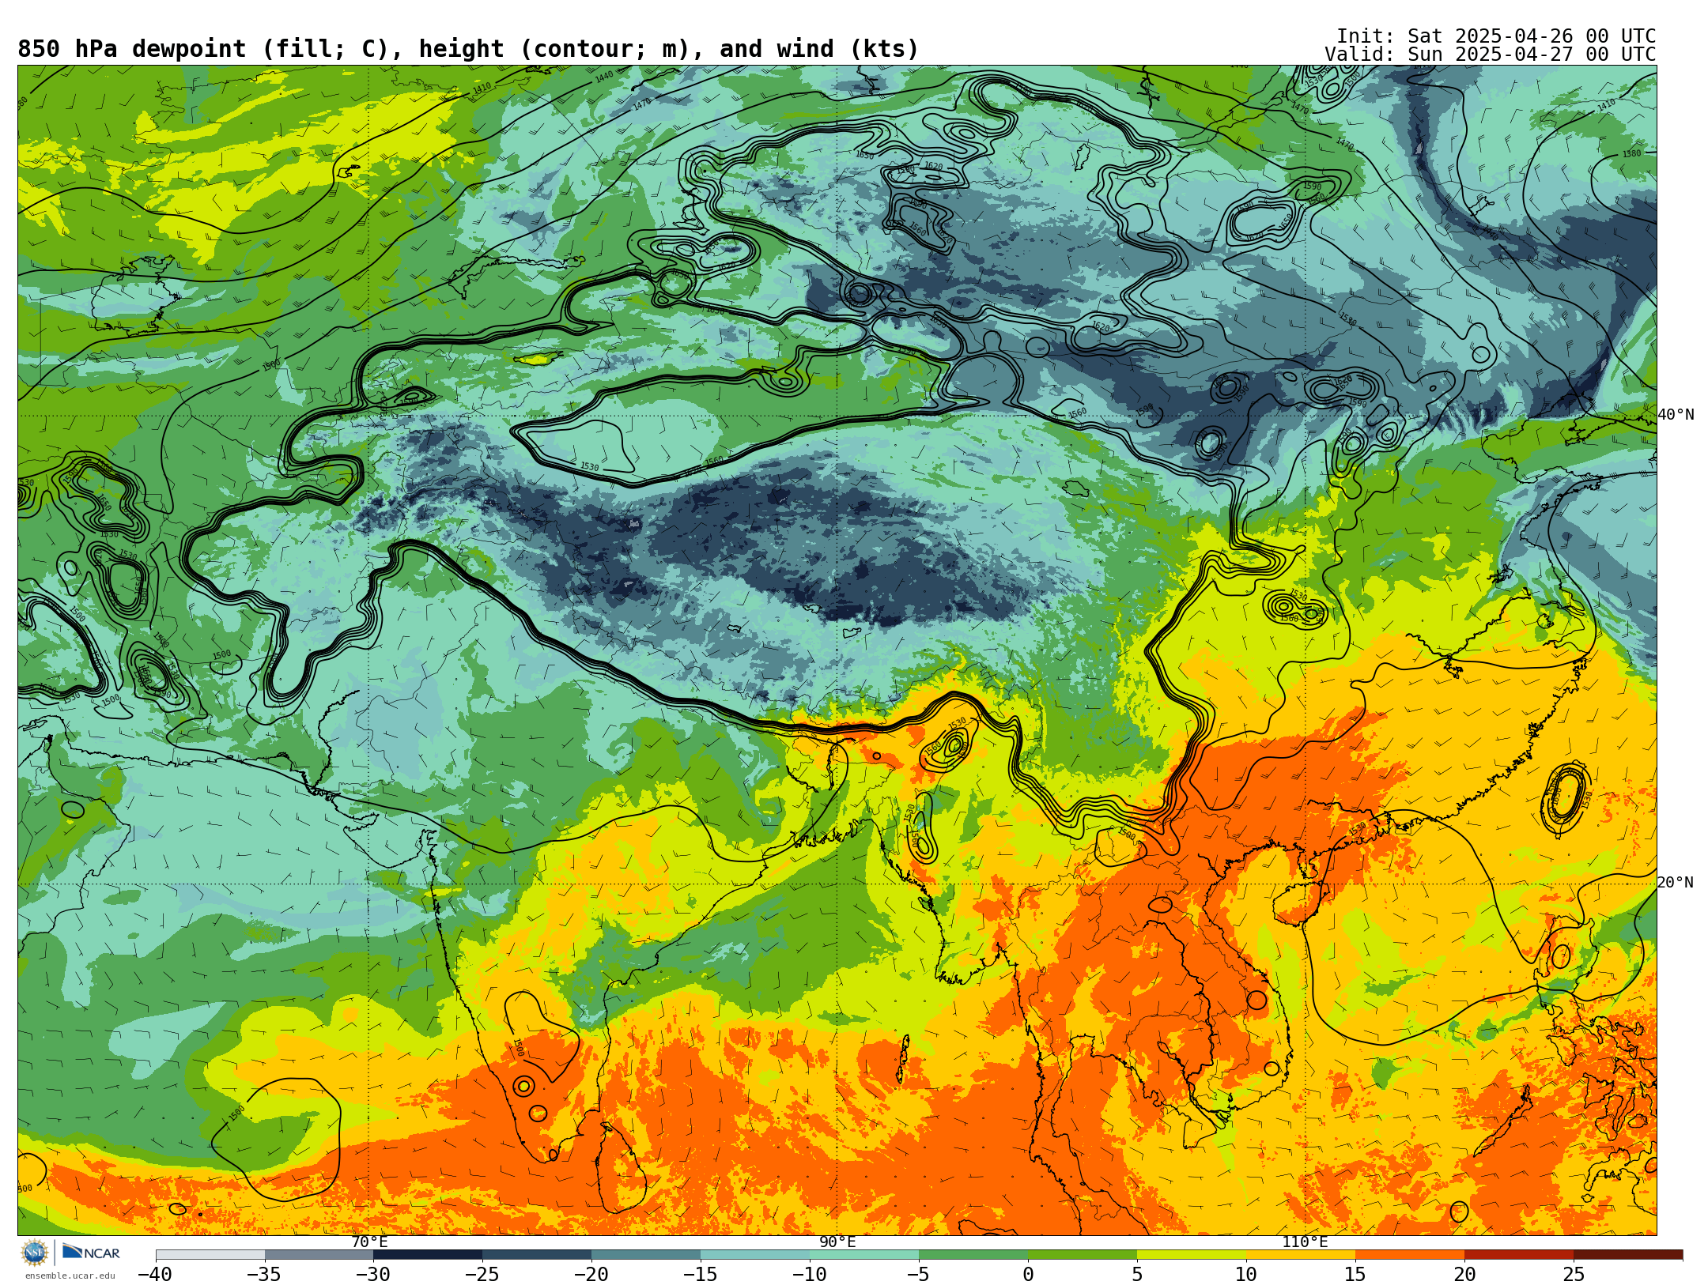This screenshot has width=1708, height=1285.
Task: Click the -15 colorbar tick label
Action: pyautogui.click(x=701, y=1275)
